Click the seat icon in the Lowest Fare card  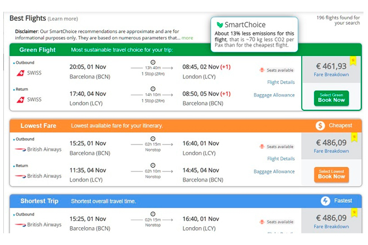(262, 146)
